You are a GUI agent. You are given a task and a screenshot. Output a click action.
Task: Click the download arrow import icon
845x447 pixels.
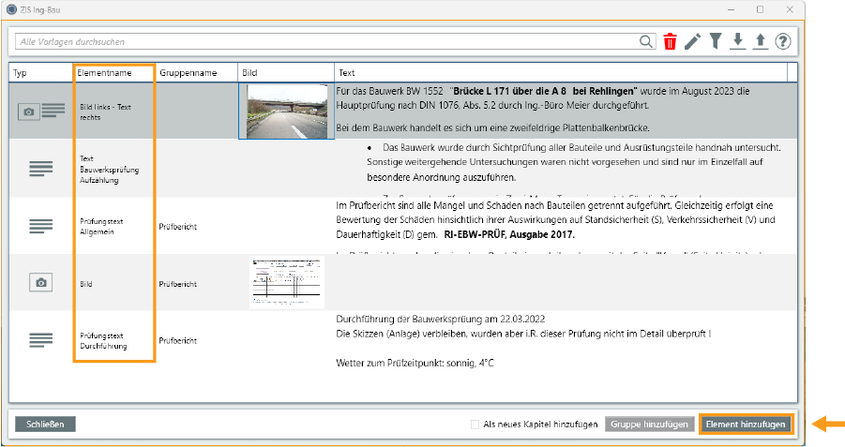pyautogui.click(x=738, y=41)
